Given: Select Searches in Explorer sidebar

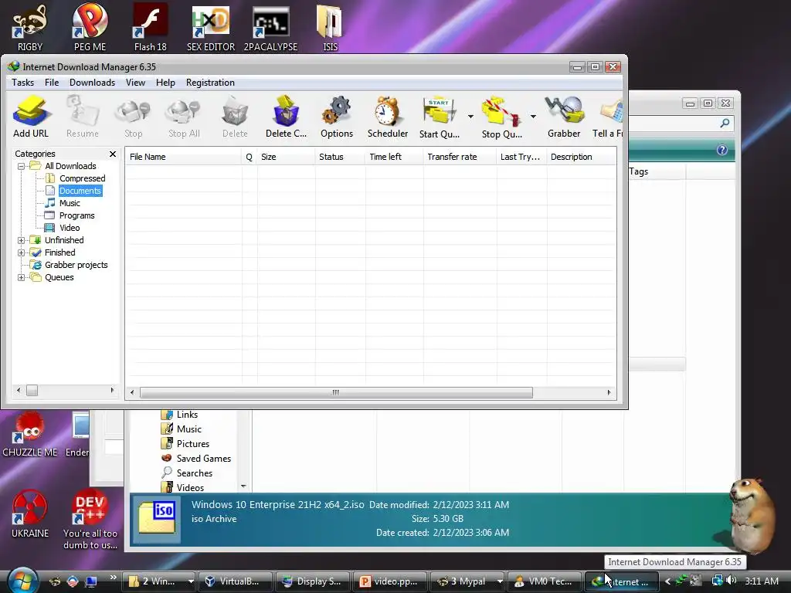Looking at the screenshot, I should 194,473.
